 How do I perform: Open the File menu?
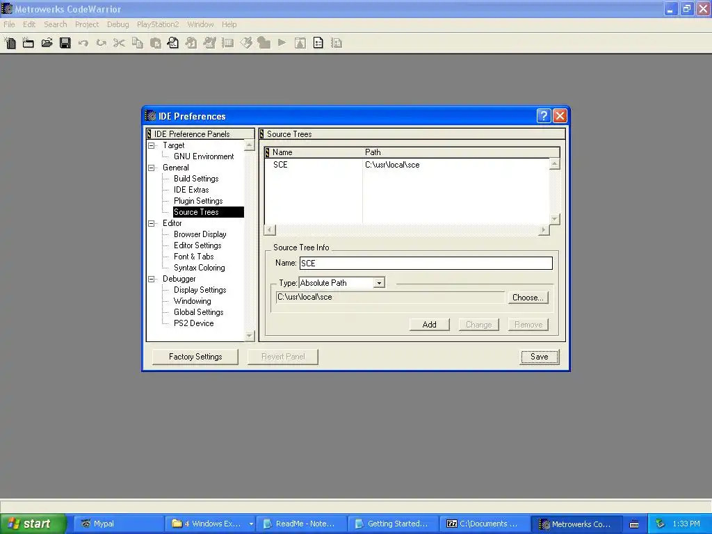pos(9,24)
